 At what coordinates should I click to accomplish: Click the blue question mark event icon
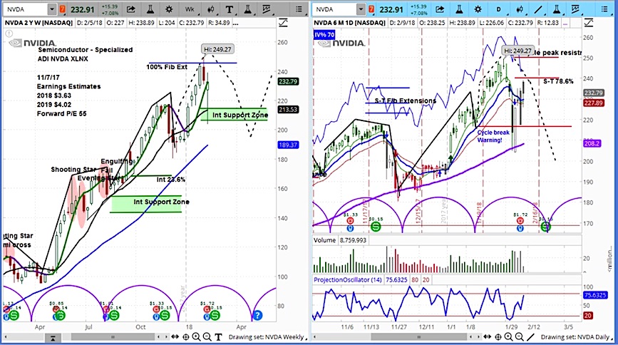257,315
